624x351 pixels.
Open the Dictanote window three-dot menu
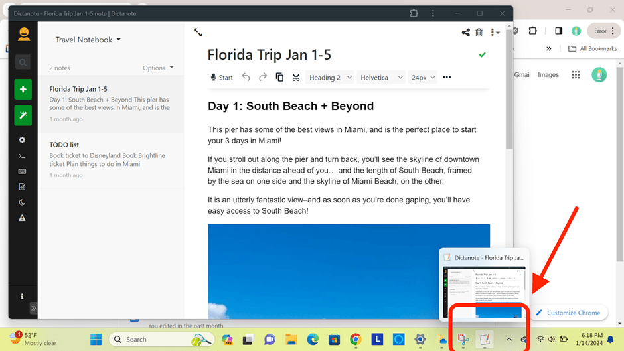point(433,13)
